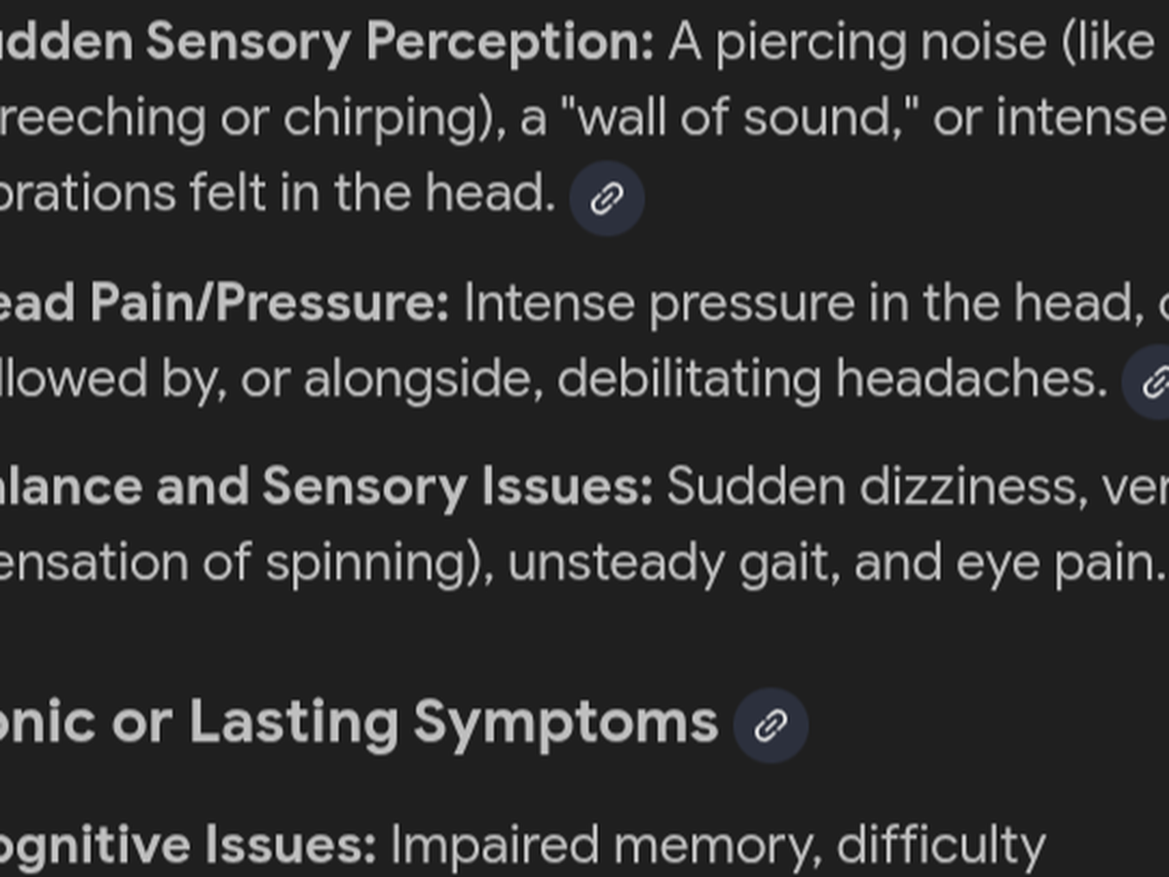Click the "Sudden Sensory Perception:" bold label
1169x877 pixels.
(x=321, y=42)
